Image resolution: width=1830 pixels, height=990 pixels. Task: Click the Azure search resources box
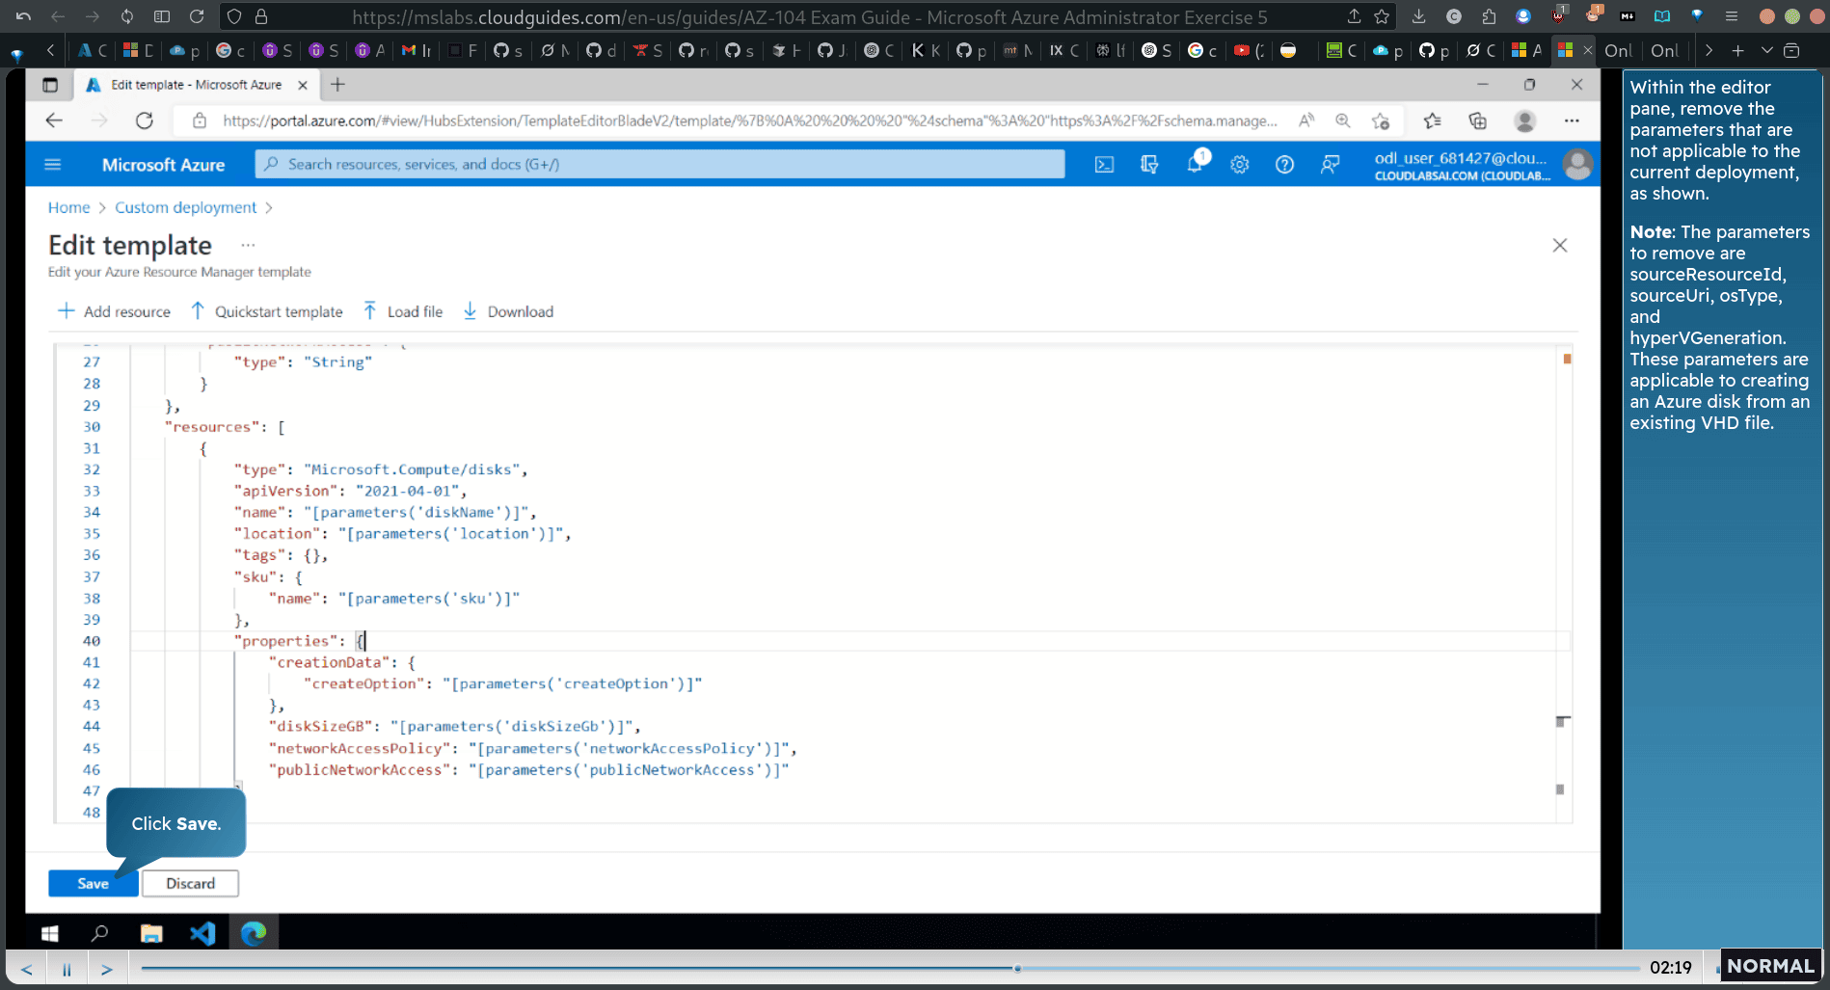659,164
